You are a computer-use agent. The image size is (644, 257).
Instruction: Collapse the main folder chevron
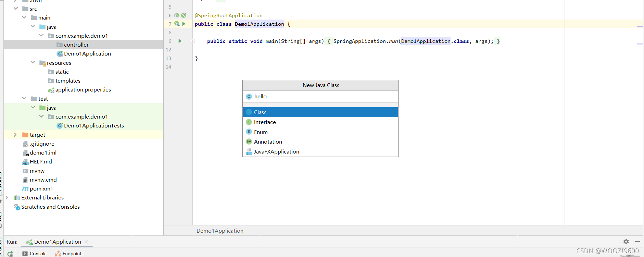click(x=24, y=17)
